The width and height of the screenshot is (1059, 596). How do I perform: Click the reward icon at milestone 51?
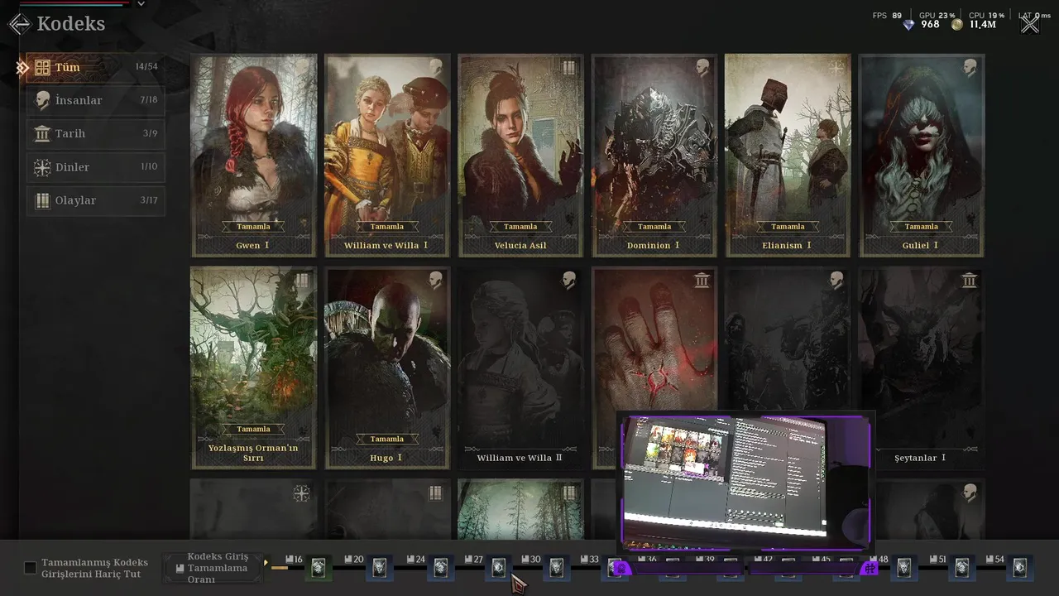tap(962, 568)
